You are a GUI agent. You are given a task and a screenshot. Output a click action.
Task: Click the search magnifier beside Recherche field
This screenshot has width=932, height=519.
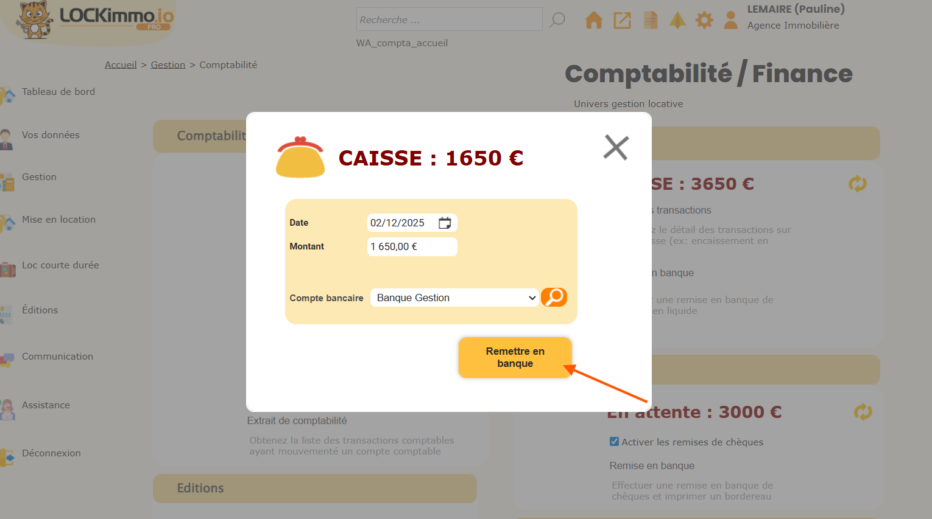pyautogui.click(x=557, y=19)
